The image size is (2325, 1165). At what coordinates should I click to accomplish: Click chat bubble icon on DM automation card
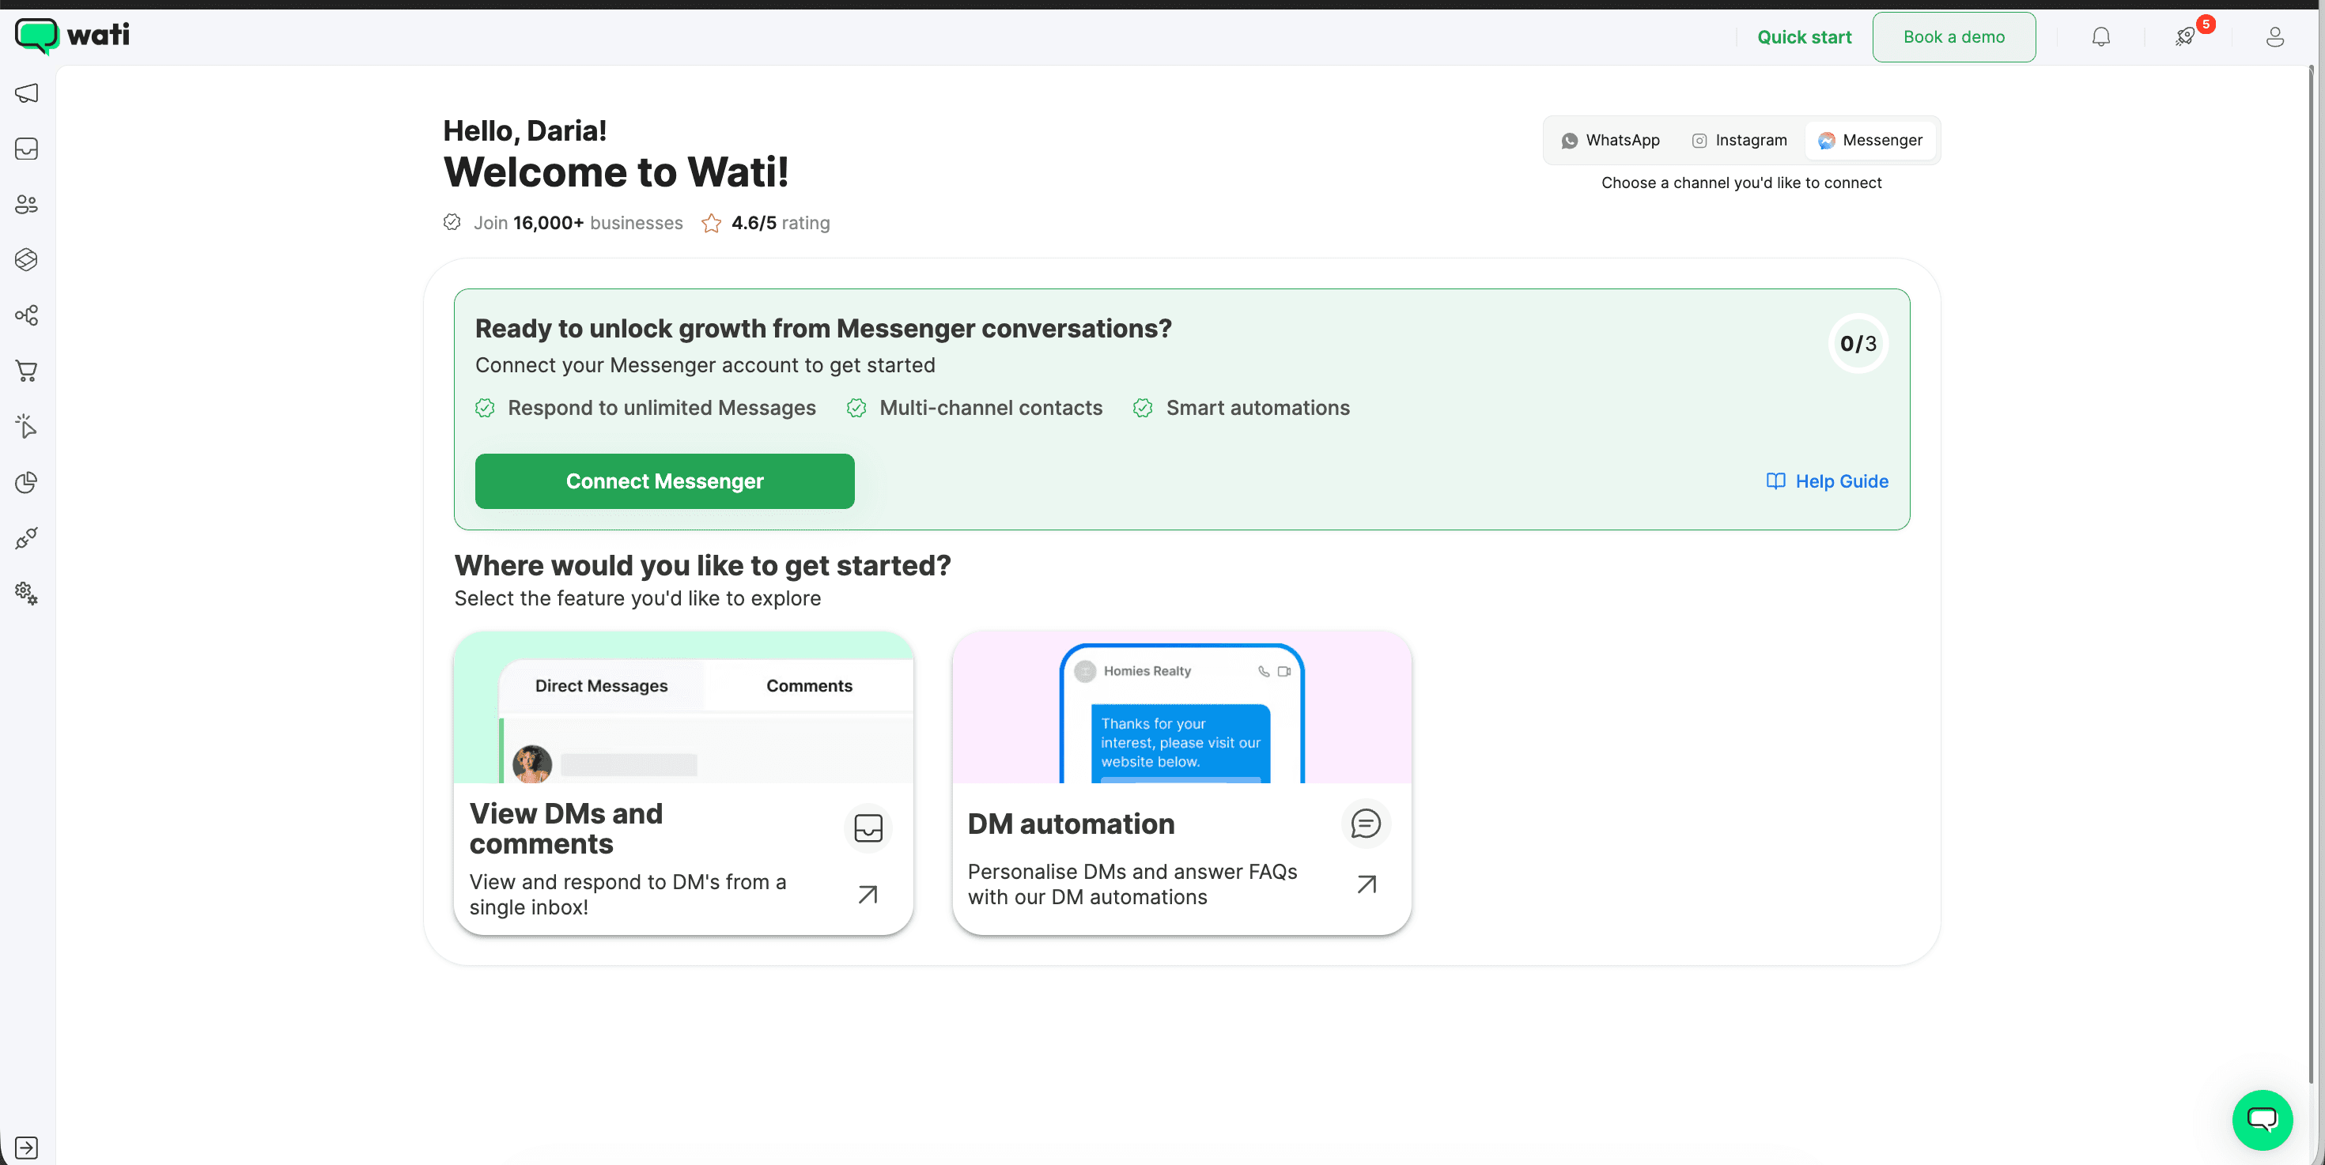point(1366,824)
